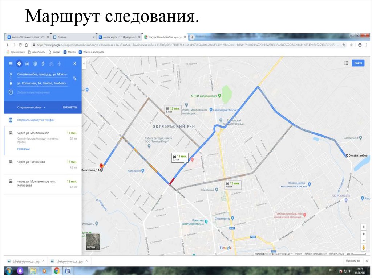Viewport: 372px width, 278px height.
Task: Click the Автолиния map marker
Action: pos(143,170)
